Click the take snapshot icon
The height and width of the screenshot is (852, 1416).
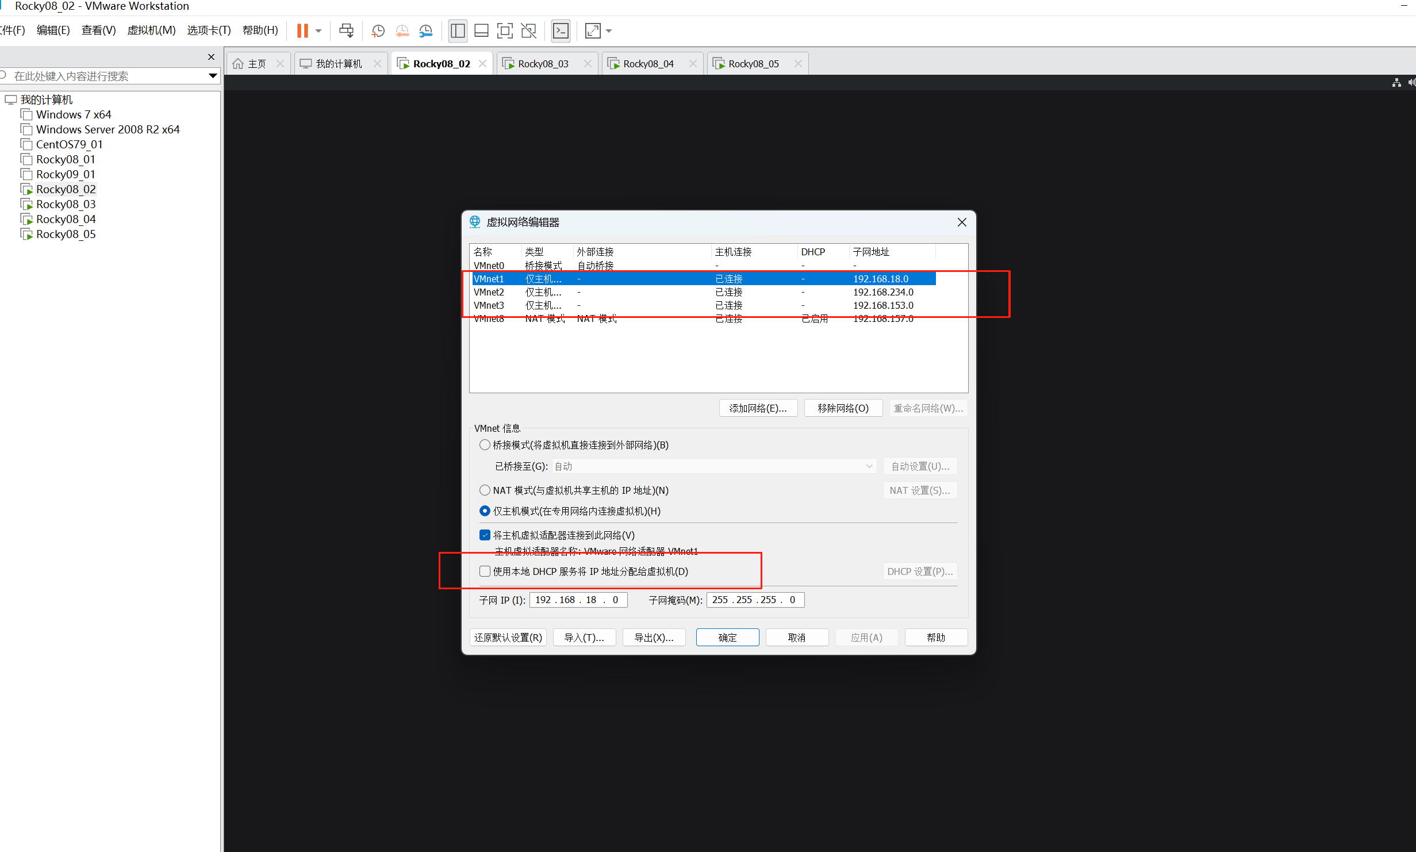point(378,30)
